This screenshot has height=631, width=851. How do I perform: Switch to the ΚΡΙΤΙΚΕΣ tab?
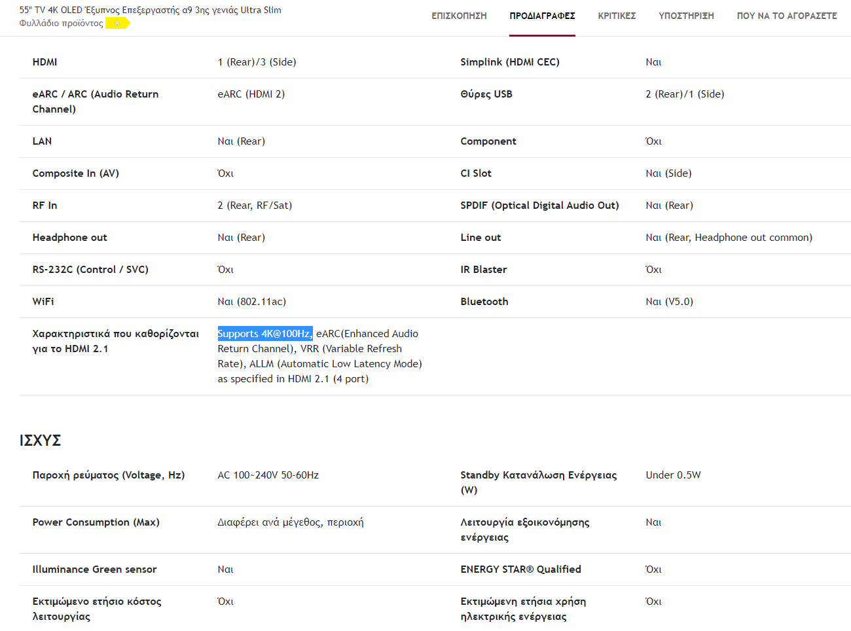[617, 16]
